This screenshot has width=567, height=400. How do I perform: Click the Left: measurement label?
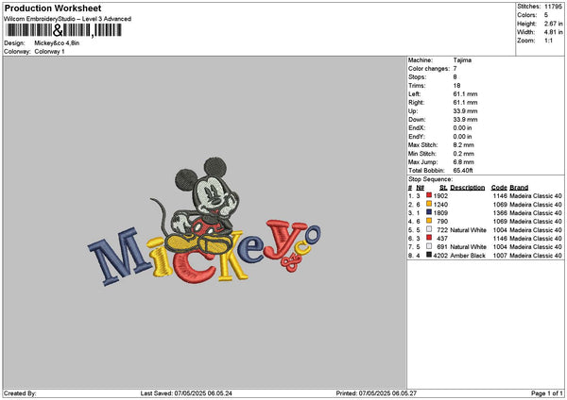(x=415, y=94)
